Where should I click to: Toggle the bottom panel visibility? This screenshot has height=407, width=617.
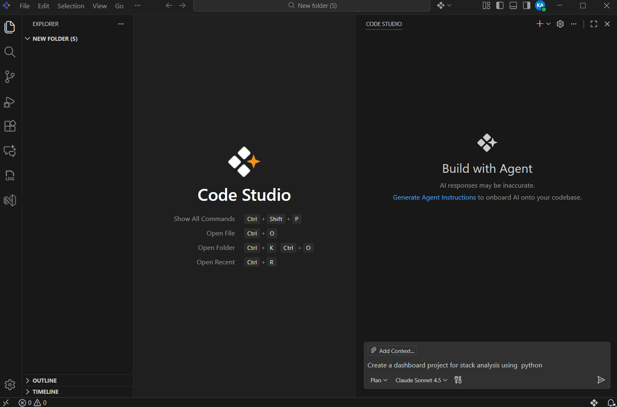pos(513,5)
